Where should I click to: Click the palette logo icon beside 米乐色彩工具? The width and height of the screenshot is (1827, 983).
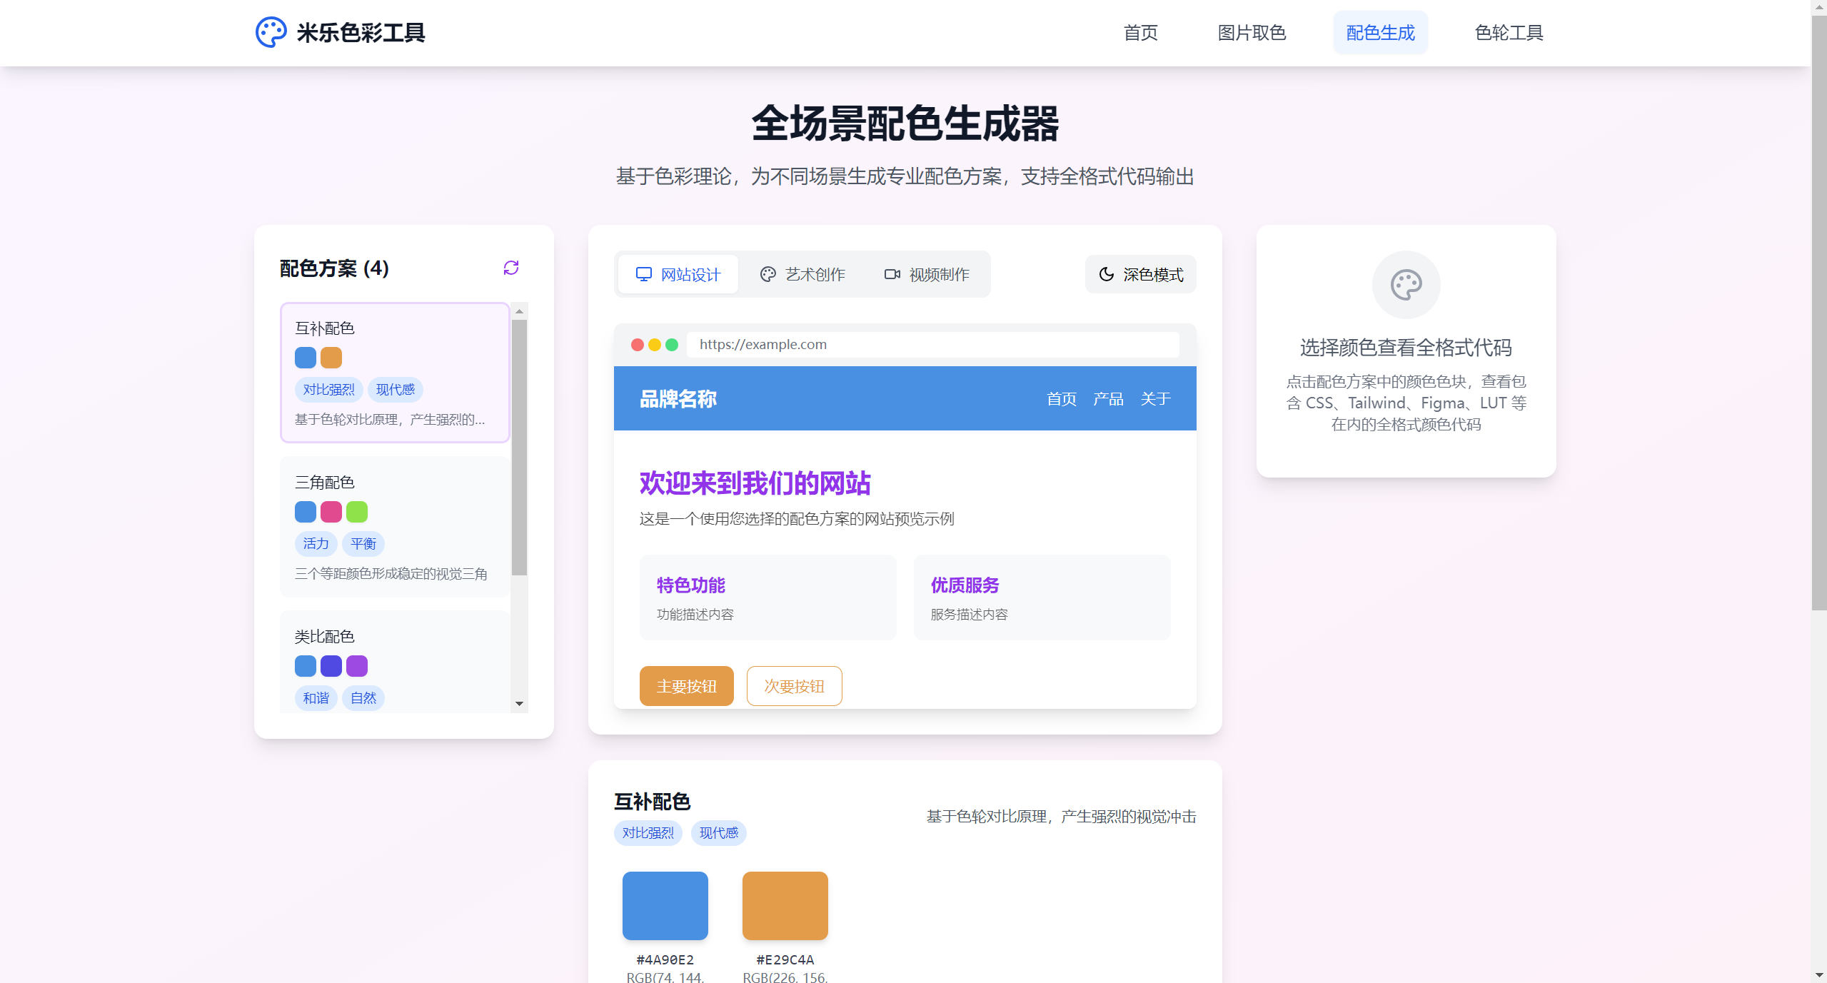271,32
